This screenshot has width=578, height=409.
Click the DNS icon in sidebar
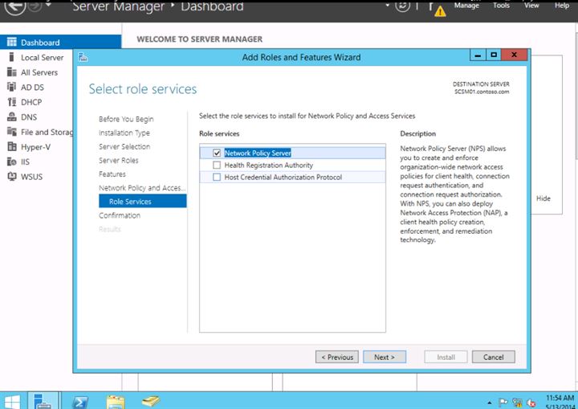click(x=11, y=117)
